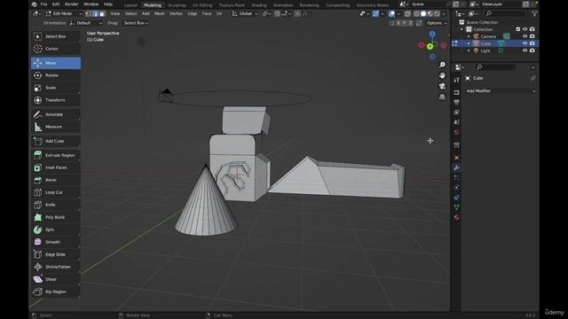Activate the Add Cube tool
Viewport: 568px width, 319px height.
(56, 141)
